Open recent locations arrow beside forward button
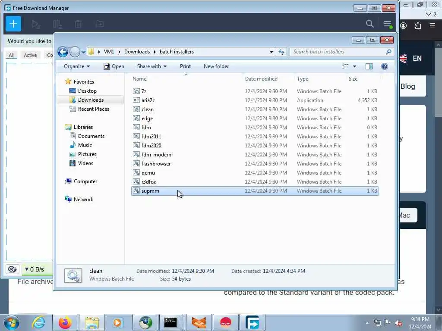 (83, 52)
